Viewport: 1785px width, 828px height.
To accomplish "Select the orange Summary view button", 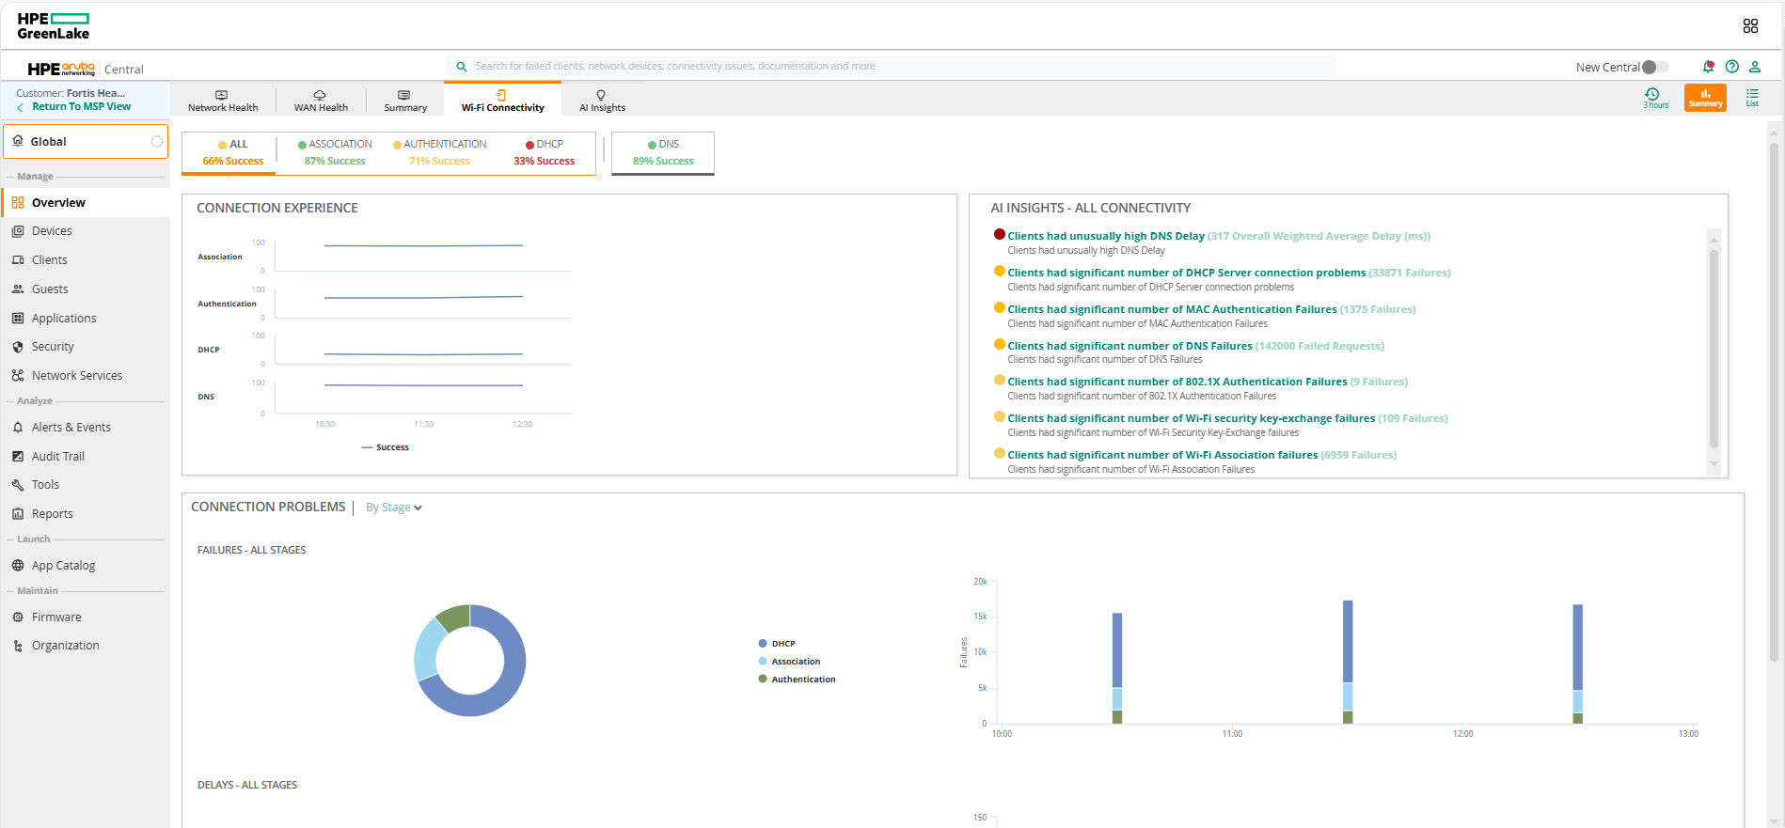I will (1704, 98).
